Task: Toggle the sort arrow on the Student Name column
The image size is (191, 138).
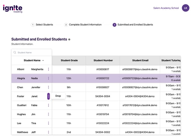Action: coord(43,61)
